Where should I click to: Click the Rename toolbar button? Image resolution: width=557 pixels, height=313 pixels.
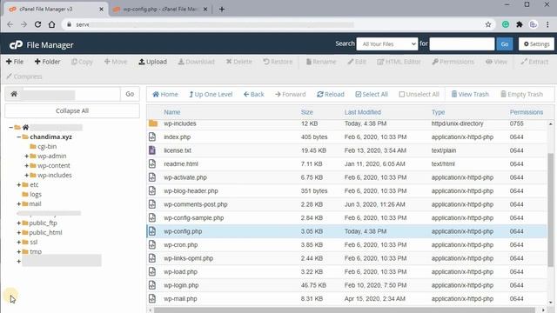coord(321,62)
